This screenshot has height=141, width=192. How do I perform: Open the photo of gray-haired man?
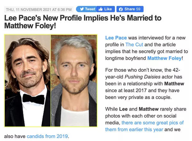click(x=74, y=81)
